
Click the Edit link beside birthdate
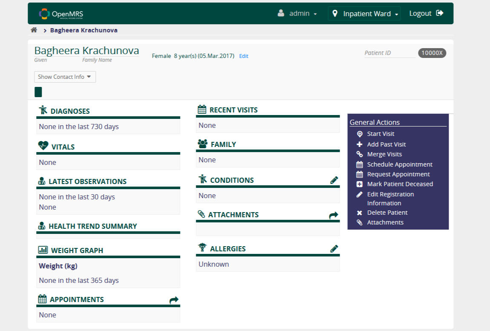pos(244,56)
